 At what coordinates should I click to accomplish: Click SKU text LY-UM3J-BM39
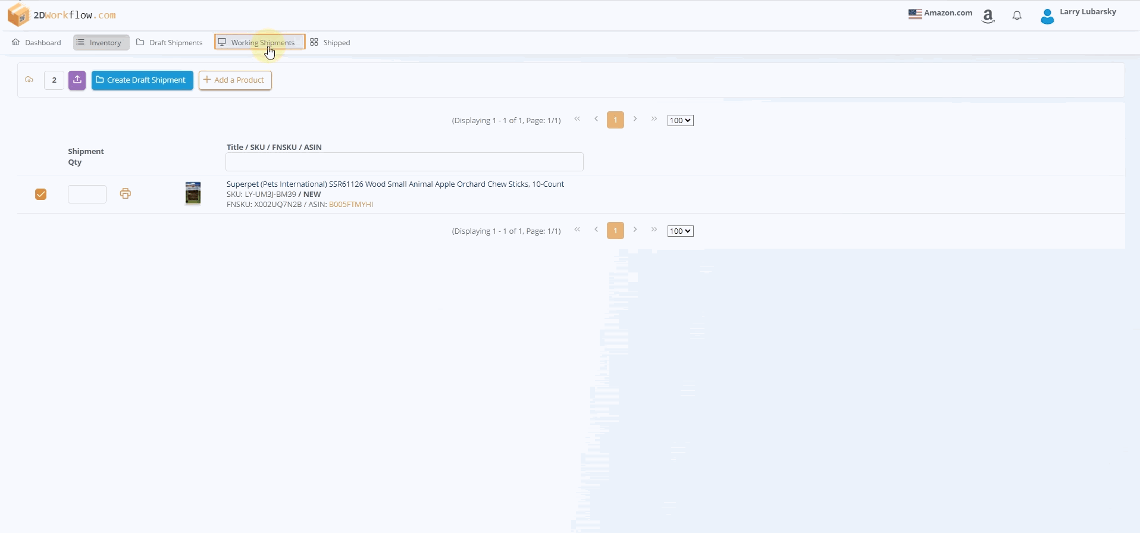[x=270, y=194]
